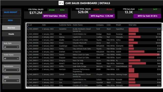The width and height of the screenshot is (163, 92).
Task: Click model TL in Grace's row
Action: [117, 43]
